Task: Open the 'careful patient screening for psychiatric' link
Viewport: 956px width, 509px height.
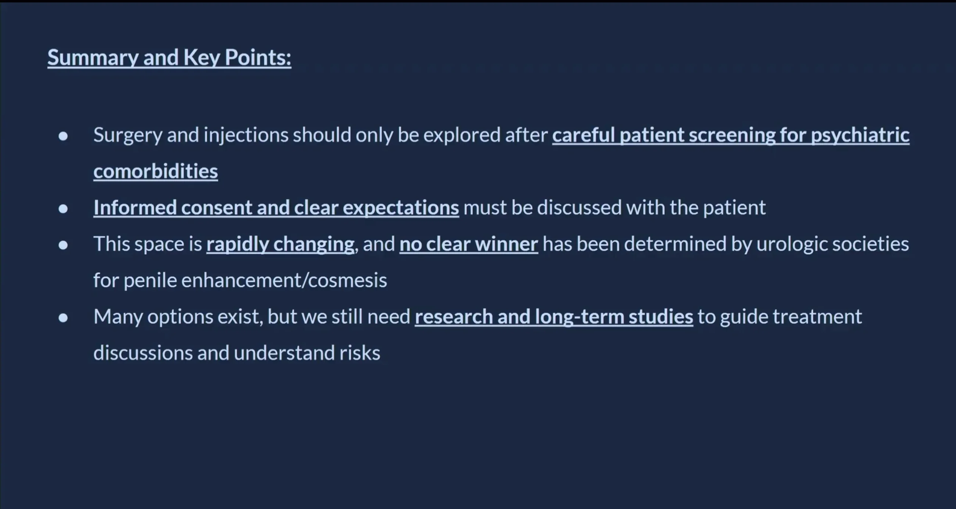Action: (x=730, y=135)
